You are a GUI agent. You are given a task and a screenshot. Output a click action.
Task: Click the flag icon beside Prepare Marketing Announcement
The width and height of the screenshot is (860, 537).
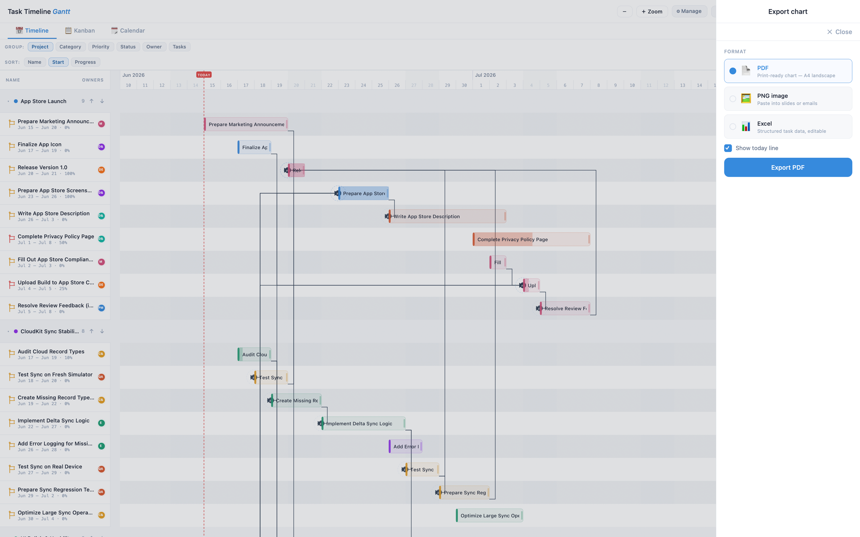click(11, 124)
